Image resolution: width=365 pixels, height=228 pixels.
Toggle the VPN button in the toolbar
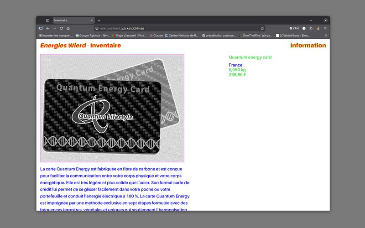[x=294, y=28]
